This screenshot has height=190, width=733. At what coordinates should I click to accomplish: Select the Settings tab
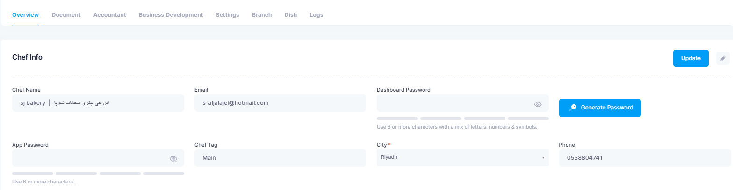coord(227,15)
